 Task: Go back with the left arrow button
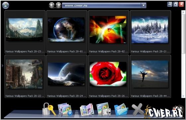click(x=52, y=5)
